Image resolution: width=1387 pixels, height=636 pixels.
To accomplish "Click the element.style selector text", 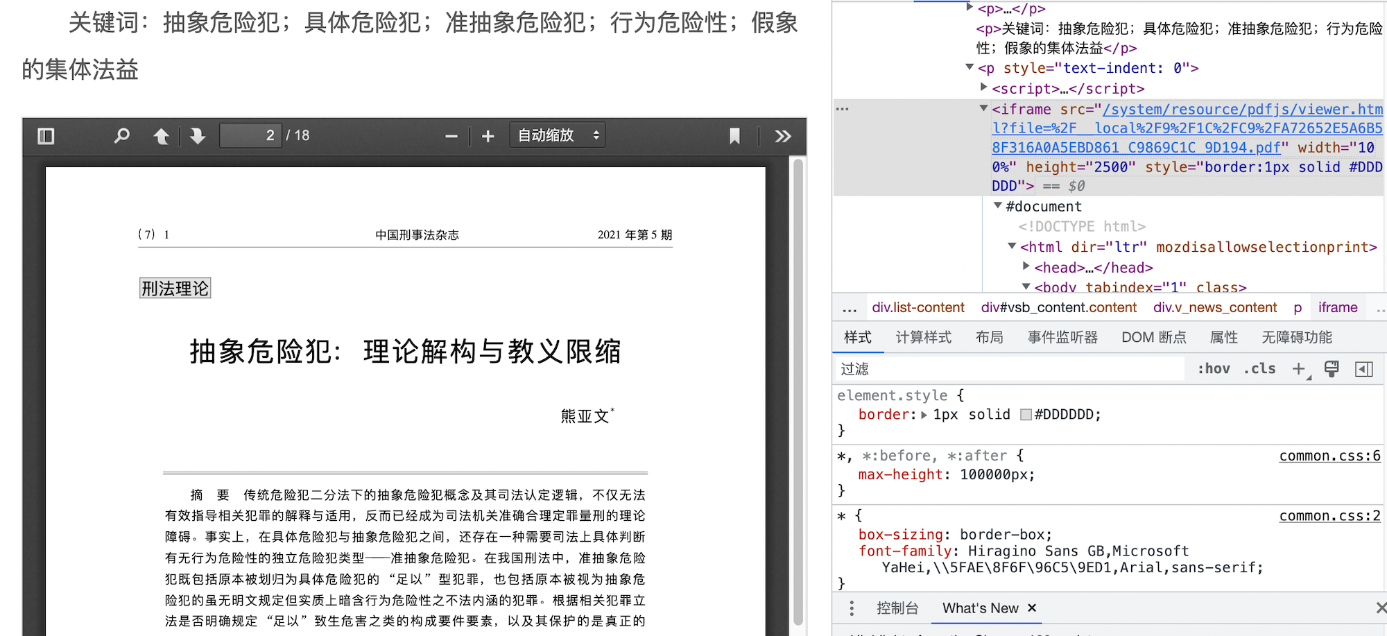I will pyautogui.click(x=892, y=395).
